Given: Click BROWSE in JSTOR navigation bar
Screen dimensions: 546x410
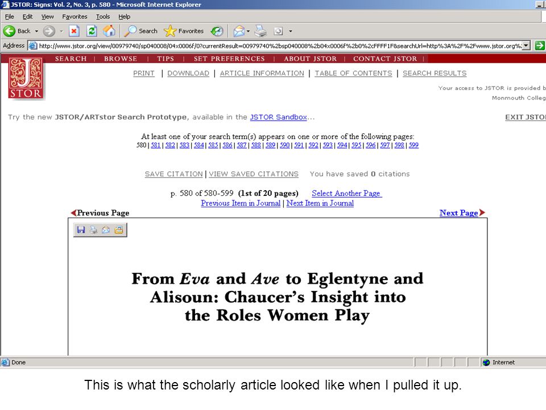Looking at the screenshot, I should (x=121, y=59).
